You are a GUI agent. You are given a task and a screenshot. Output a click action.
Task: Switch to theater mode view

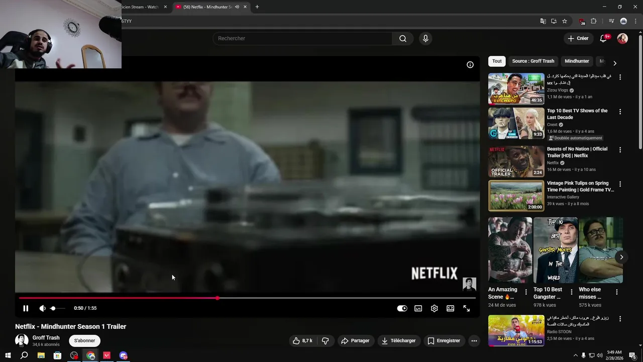[450, 308]
